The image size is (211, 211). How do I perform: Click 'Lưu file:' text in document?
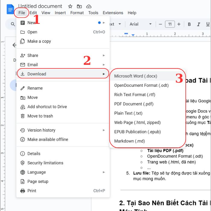pyautogui.click(x=142, y=173)
